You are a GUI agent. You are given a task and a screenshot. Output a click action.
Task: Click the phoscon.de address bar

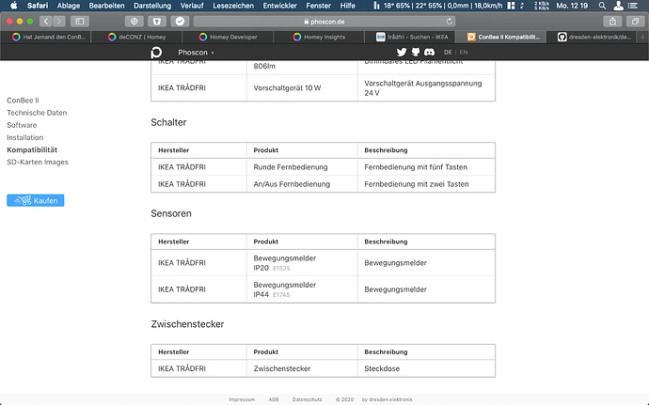coord(324,21)
